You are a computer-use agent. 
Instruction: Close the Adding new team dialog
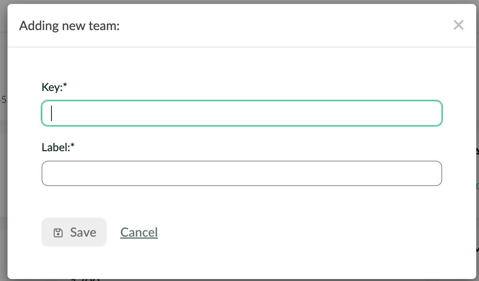[x=458, y=26]
